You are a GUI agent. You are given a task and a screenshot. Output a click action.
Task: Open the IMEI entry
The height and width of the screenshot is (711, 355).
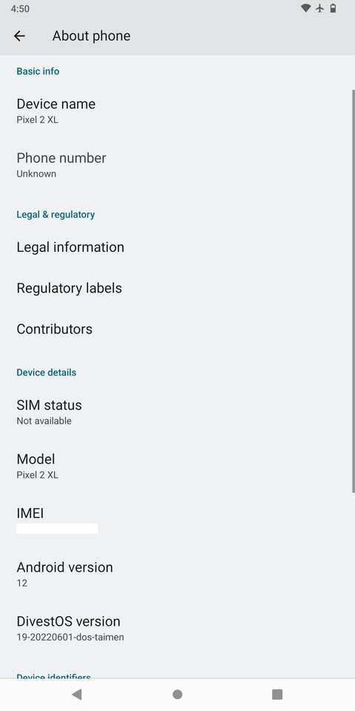(x=177, y=521)
